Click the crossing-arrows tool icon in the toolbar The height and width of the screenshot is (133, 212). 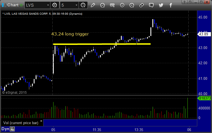tap(142, 5)
